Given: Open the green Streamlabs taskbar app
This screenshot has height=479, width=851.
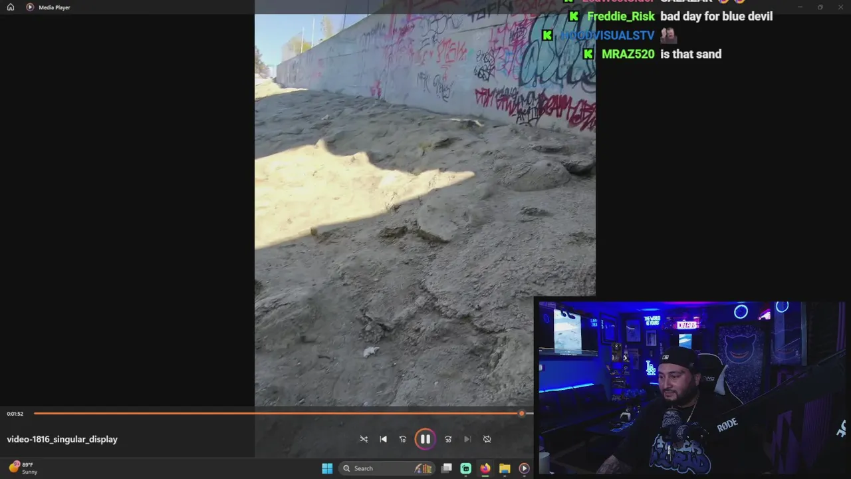Looking at the screenshot, I should coord(466,468).
